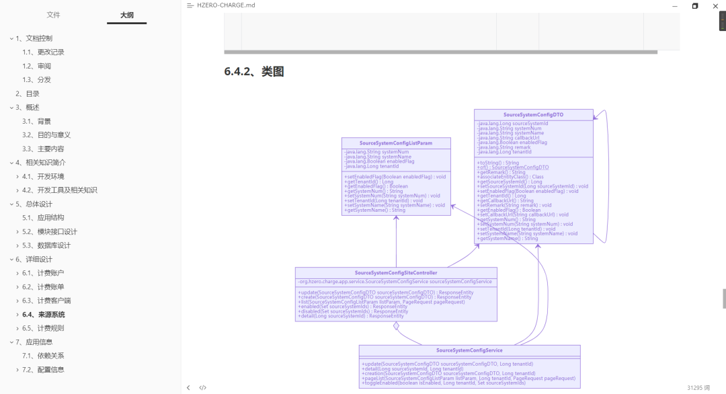The width and height of the screenshot is (726, 394).
Task: Switch to the 文件 sidebar tab
Action: tap(53, 15)
